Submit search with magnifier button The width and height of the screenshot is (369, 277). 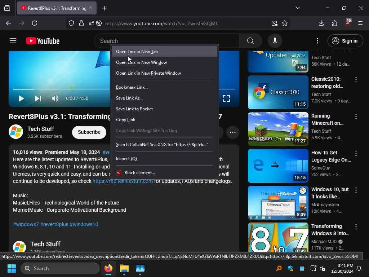pos(250,41)
